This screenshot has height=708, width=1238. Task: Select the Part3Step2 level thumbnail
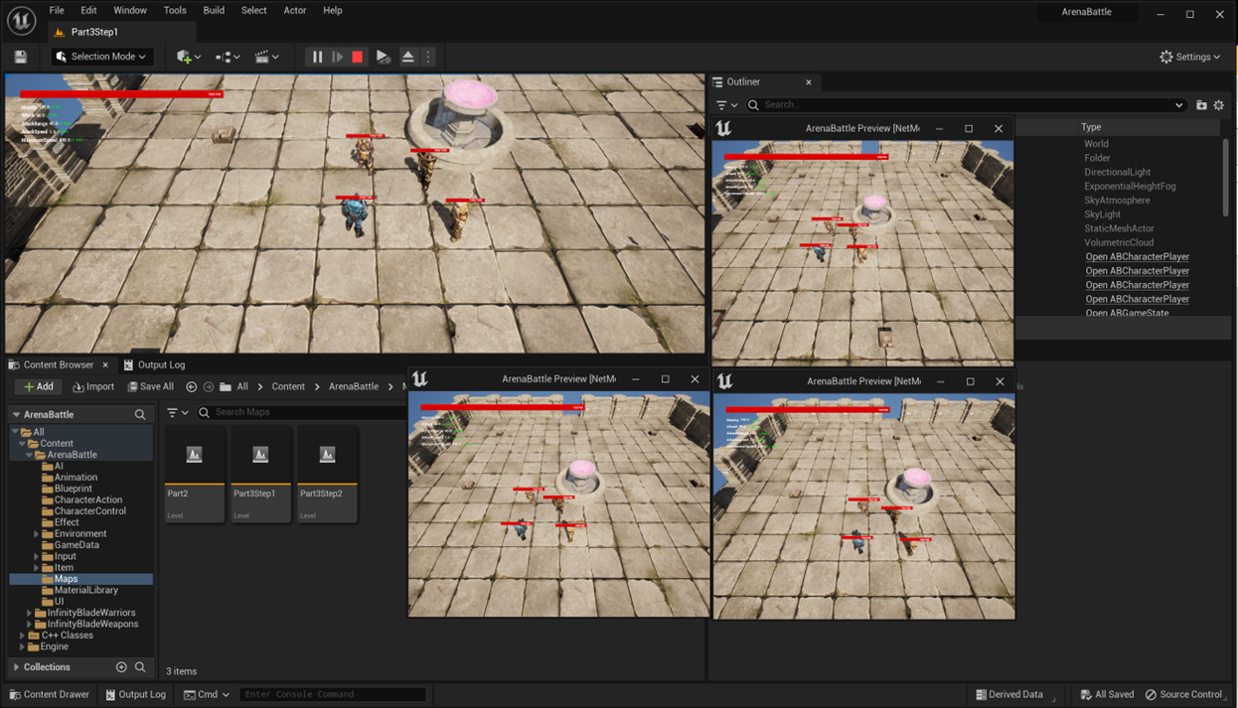[x=327, y=474]
